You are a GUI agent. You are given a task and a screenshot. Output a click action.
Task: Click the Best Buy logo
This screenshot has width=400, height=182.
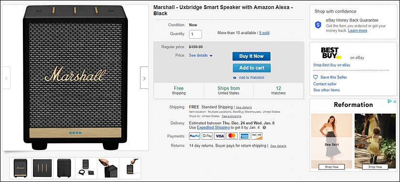tap(331, 53)
